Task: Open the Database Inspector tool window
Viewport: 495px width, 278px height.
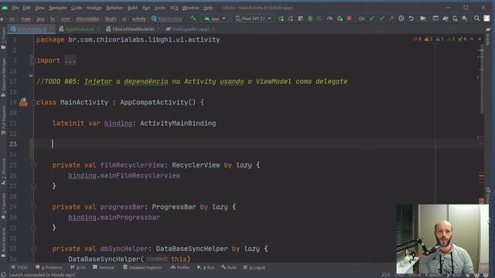Action: pos(142,267)
